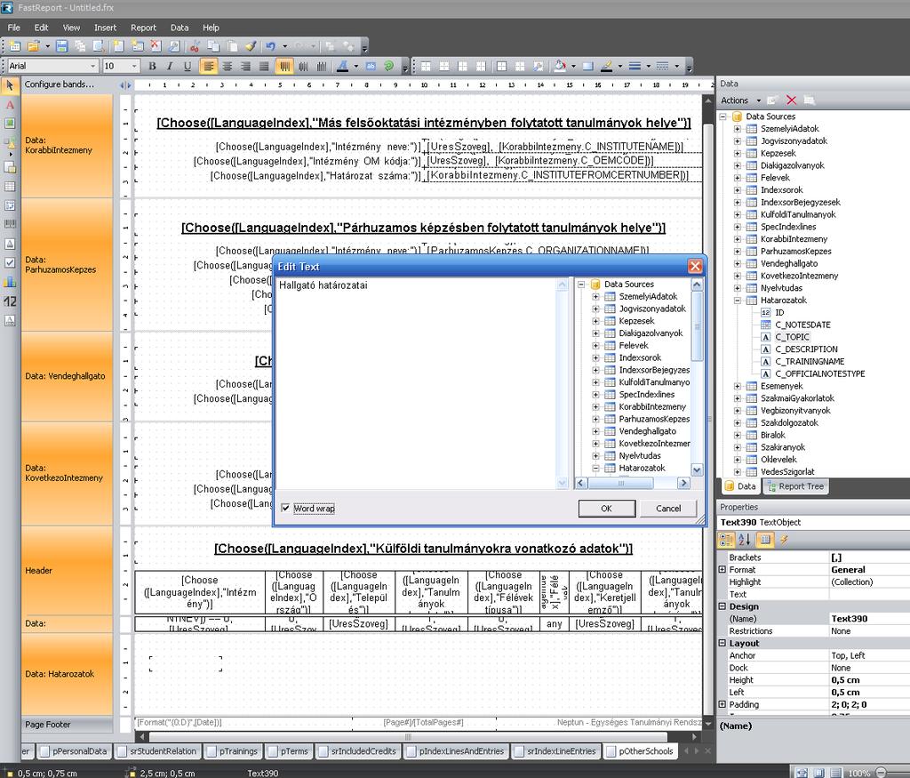Open the File menu
Image resolution: width=910 pixels, height=778 pixels.
[x=14, y=28]
